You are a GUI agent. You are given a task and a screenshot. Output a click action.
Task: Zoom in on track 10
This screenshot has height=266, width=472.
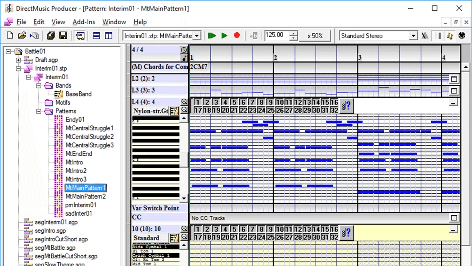pos(184,228)
